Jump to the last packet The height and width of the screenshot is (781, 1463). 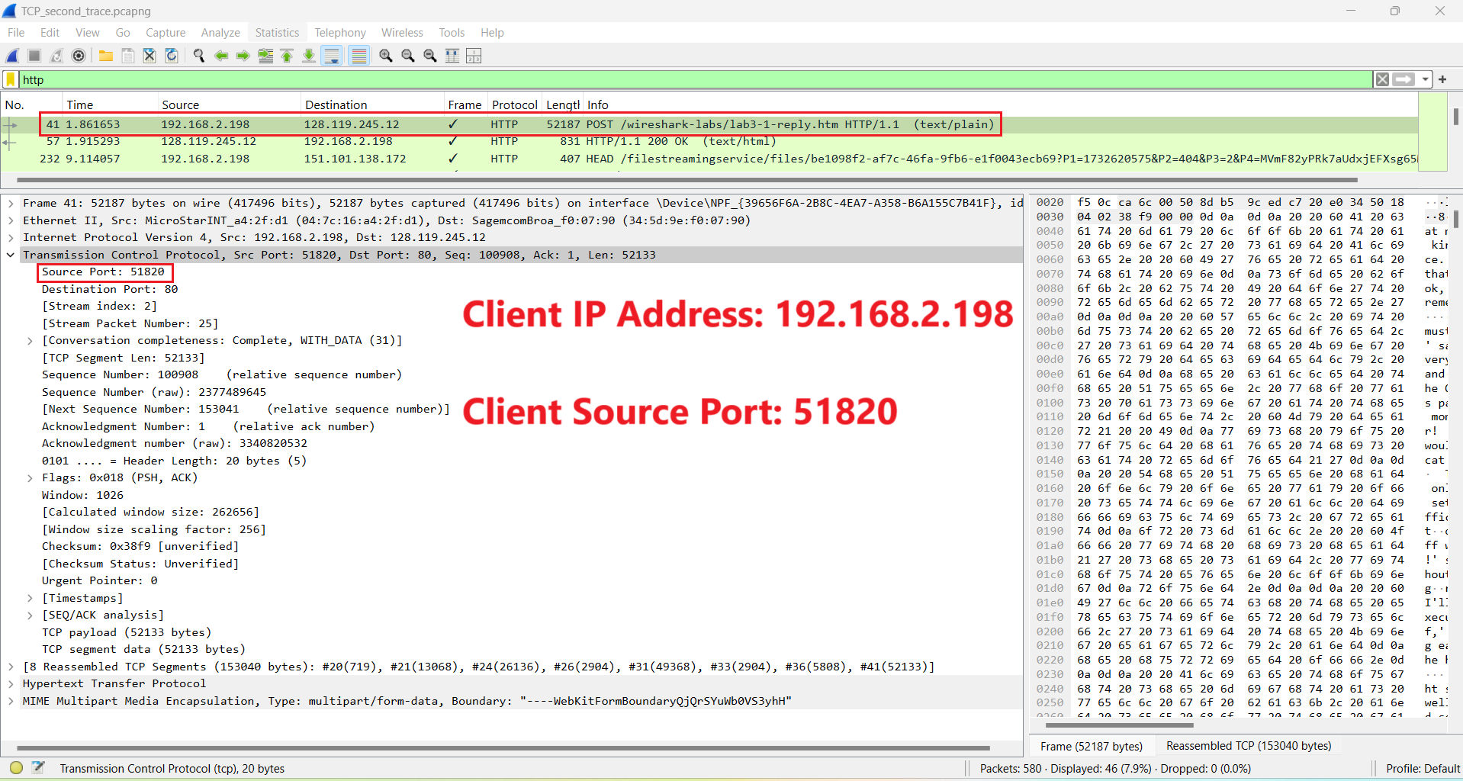tap(309, 56)
